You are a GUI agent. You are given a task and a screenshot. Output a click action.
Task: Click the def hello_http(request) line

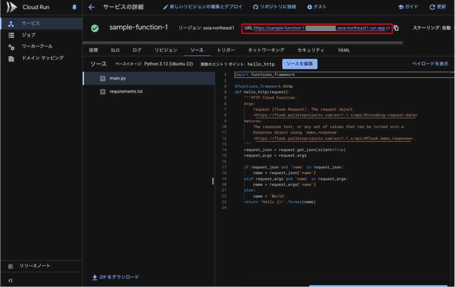tap(262, 92)
